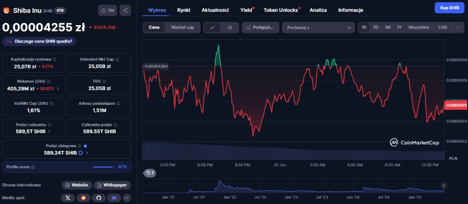Expand Podaż obiegowa 589,24T SHIB chevron

tap(87, 153)
